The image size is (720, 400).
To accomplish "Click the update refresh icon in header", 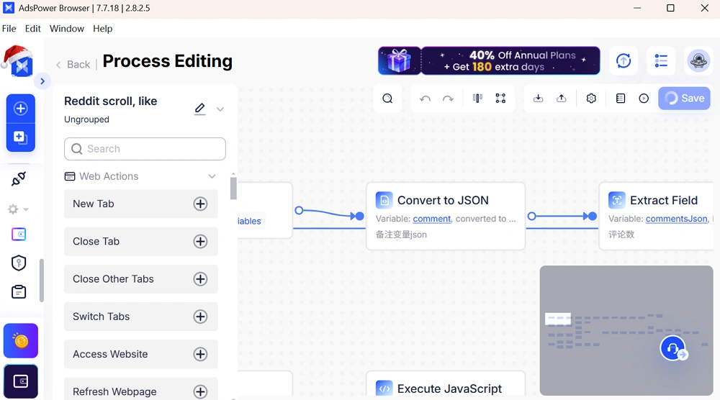I will pos(623,60).
